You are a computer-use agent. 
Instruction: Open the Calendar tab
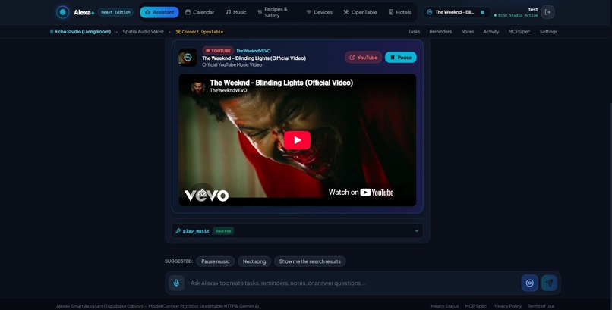(x=200, y=12)
